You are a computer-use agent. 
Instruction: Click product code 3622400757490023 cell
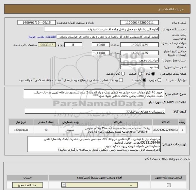(165, 130)
